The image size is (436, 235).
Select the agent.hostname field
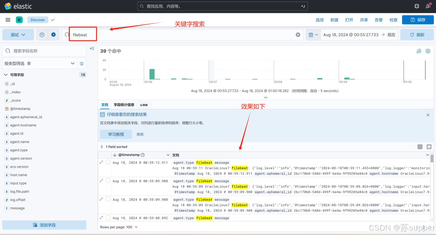(x=23, y=125)
